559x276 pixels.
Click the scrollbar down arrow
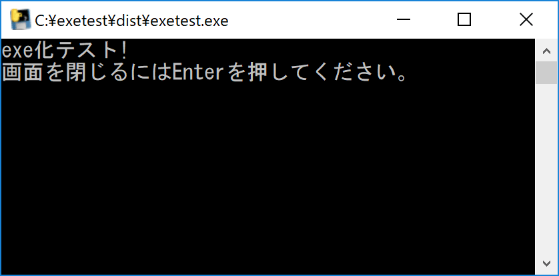(546, 263)
